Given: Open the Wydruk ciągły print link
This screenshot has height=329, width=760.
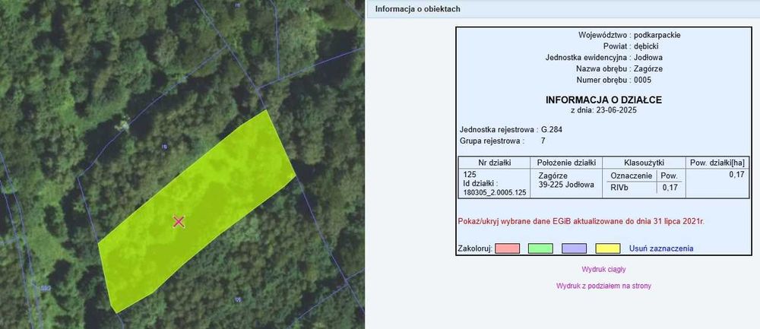Looking at the screenshot, I should (603, 270).
